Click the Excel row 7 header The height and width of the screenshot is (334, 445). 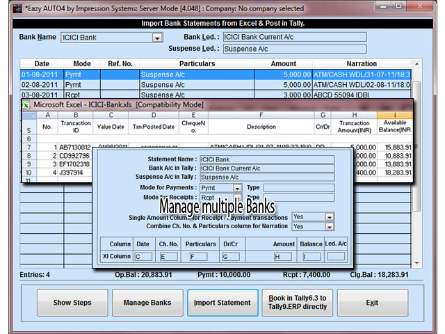[29, 148]
